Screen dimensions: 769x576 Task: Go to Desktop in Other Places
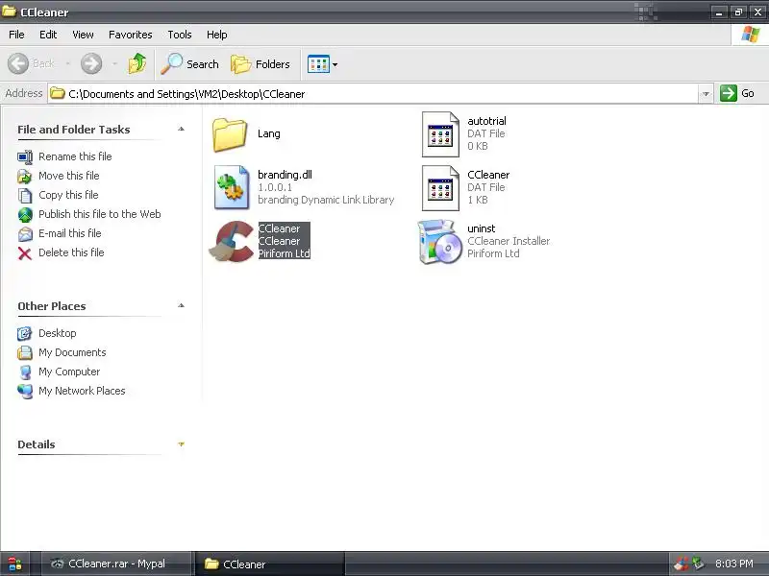[x=58, y=333]
